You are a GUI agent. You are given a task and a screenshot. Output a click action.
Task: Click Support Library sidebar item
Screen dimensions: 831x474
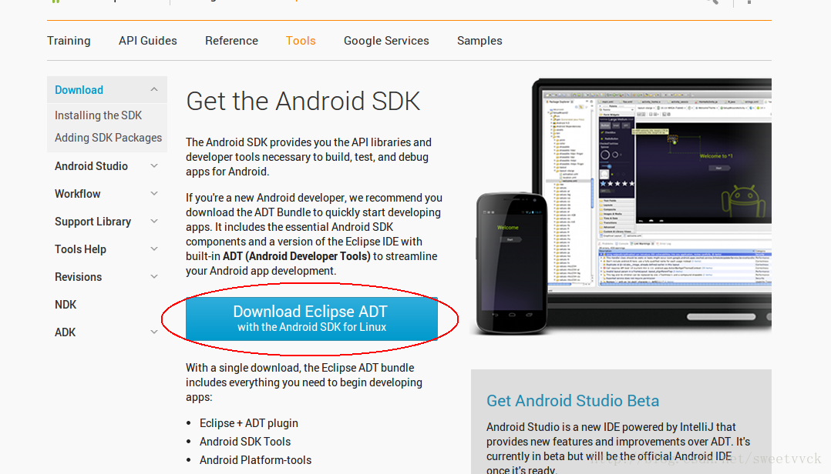point(93,222)
